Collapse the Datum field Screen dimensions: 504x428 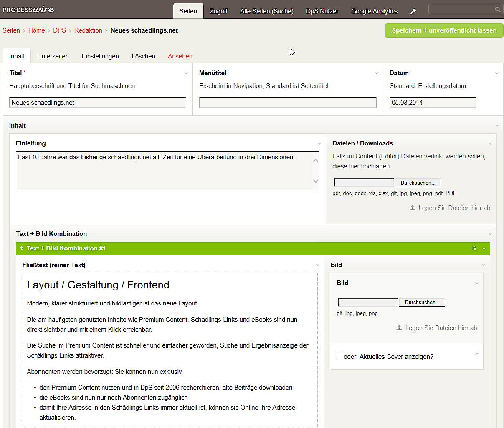click(496, 73)
